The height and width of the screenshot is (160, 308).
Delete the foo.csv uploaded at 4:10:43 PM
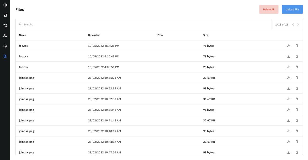tap(297, 56)
